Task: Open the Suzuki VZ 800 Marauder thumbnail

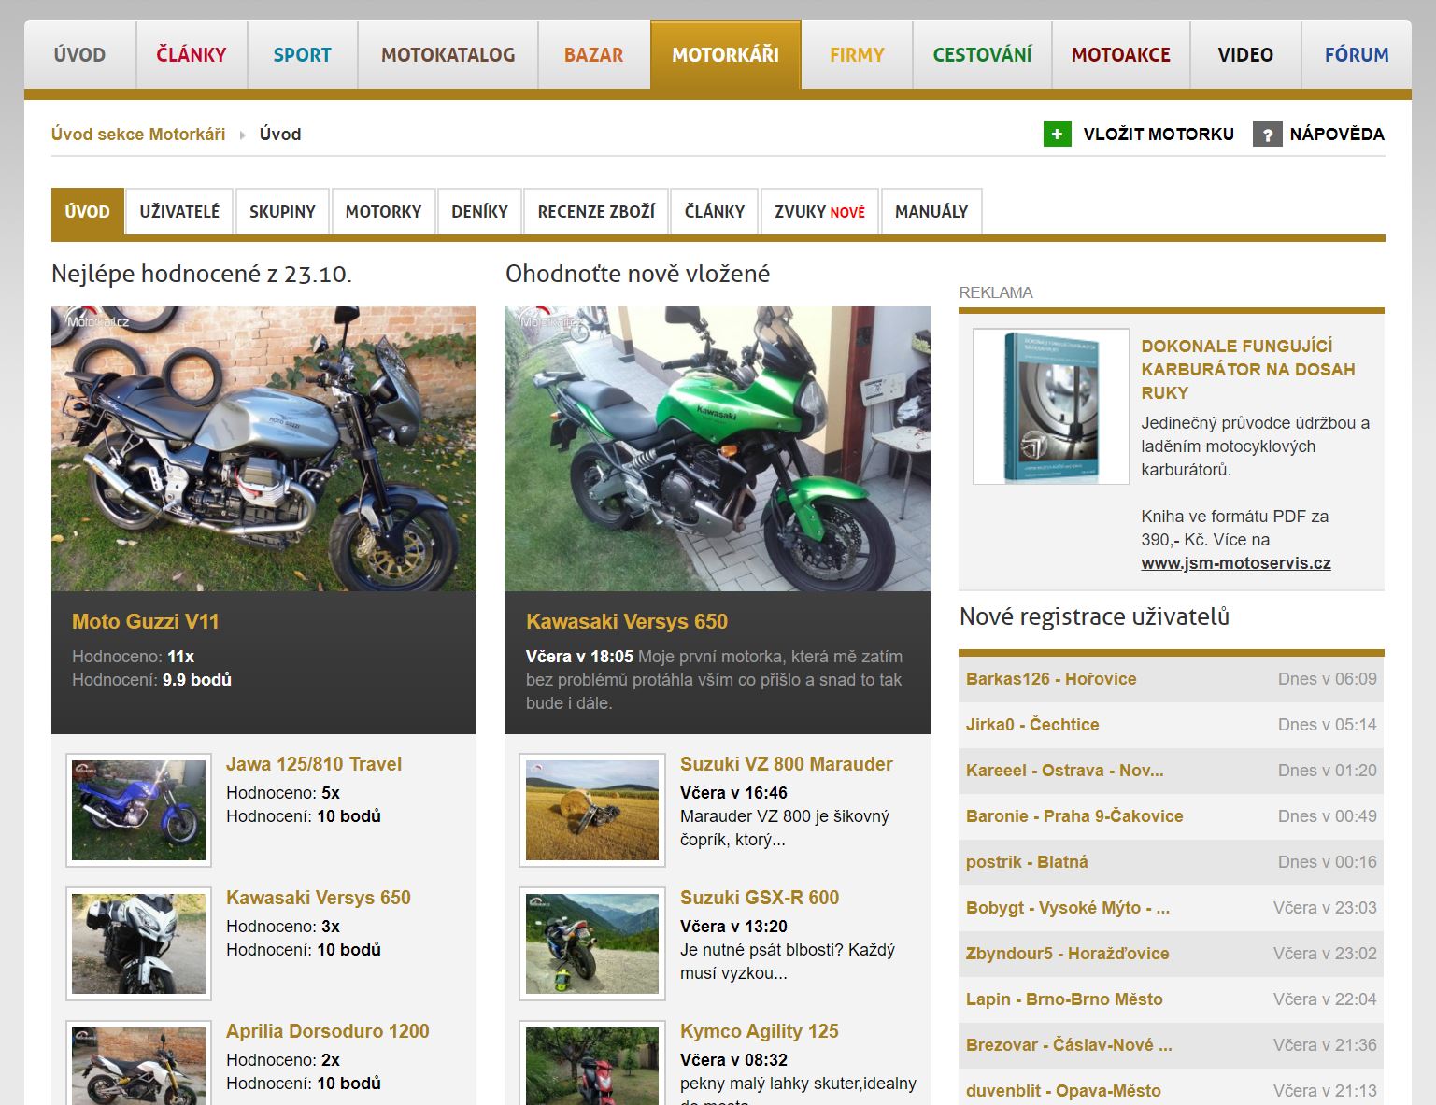Action: click(x=591, y=809)
